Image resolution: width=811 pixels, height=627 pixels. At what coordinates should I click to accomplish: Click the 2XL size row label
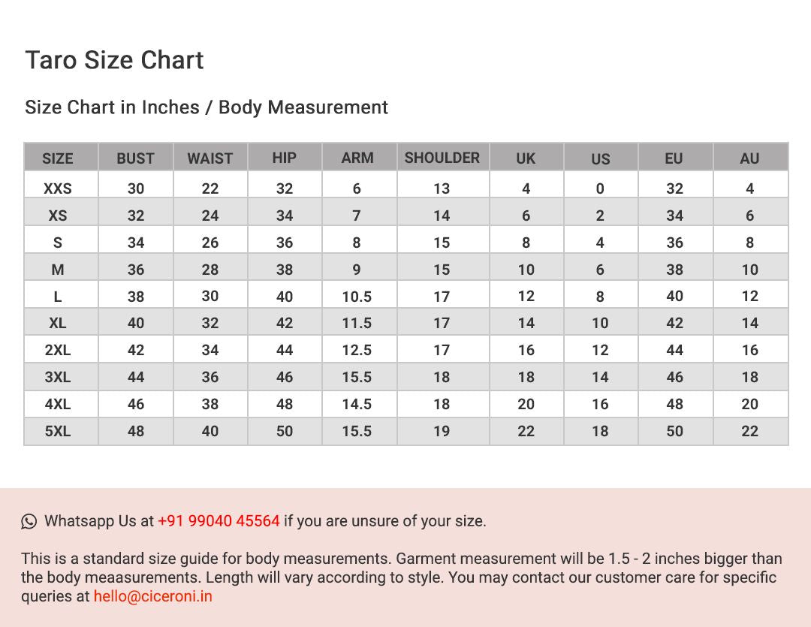coord(57,350)
